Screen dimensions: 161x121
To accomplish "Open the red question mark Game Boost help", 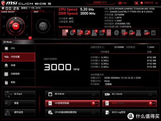I will pyautogui.click(x=30, y=38).
